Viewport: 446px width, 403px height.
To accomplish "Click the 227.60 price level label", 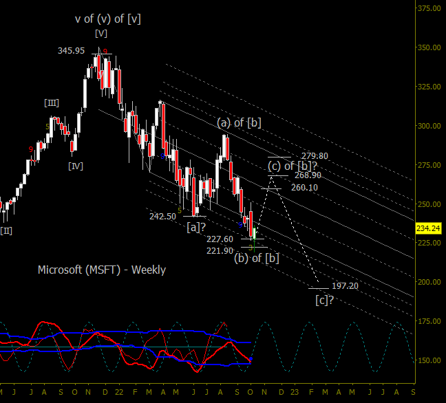I will point(220,239).
